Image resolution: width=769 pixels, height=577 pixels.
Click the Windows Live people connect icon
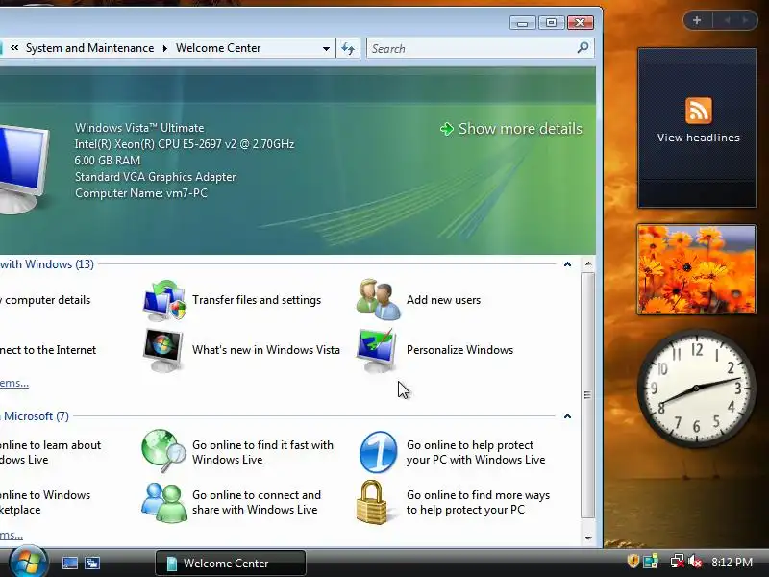[164, 502]
